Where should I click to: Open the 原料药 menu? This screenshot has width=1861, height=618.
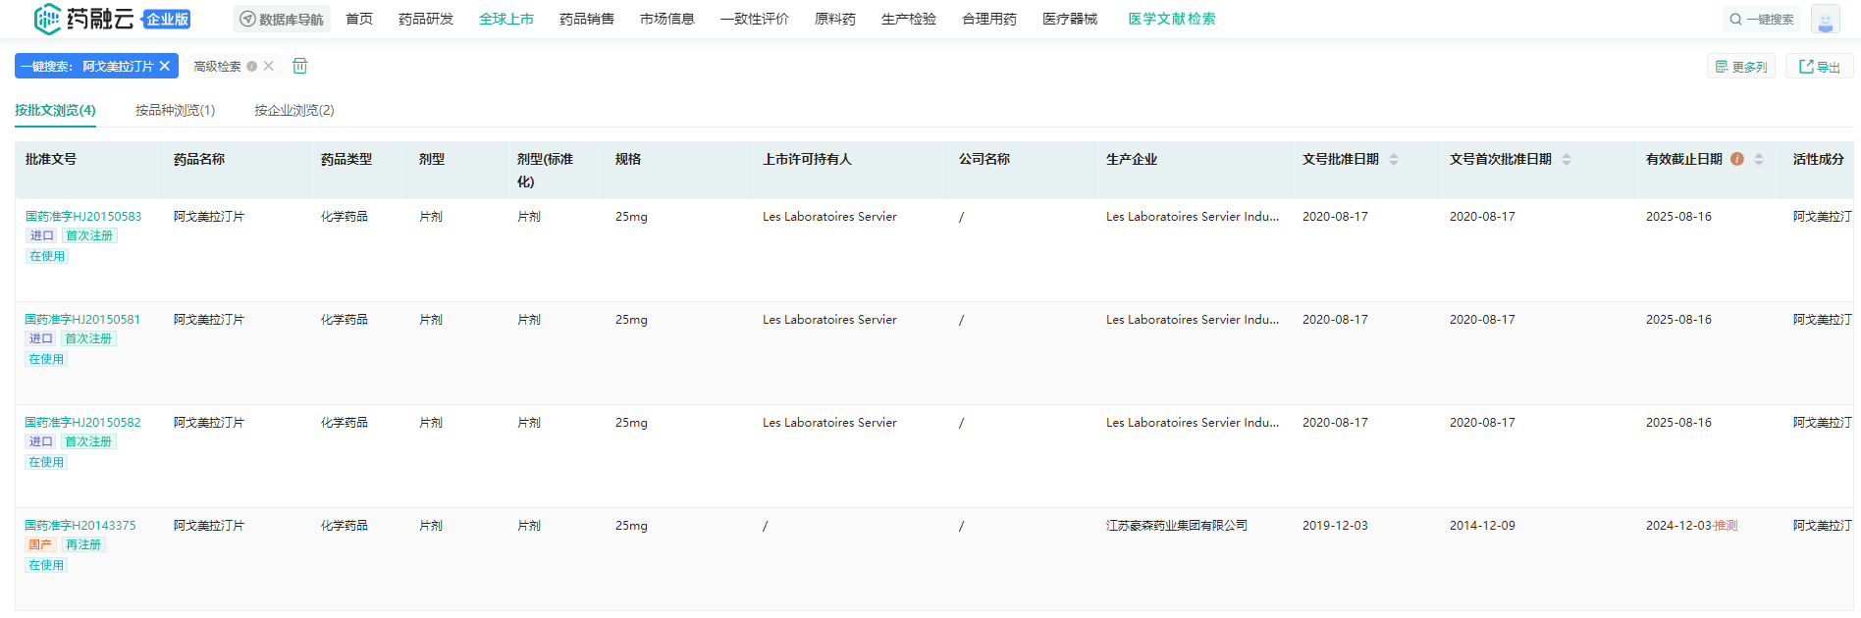click(x=835, y=19)
